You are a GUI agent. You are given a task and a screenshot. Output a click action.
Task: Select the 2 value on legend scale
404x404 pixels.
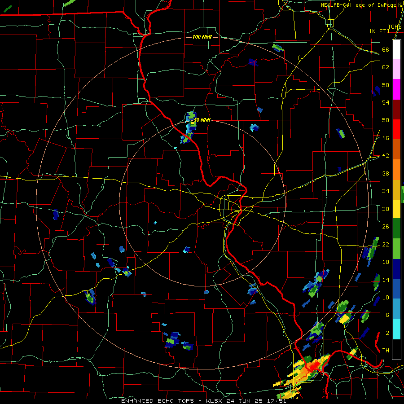(387, 333)
